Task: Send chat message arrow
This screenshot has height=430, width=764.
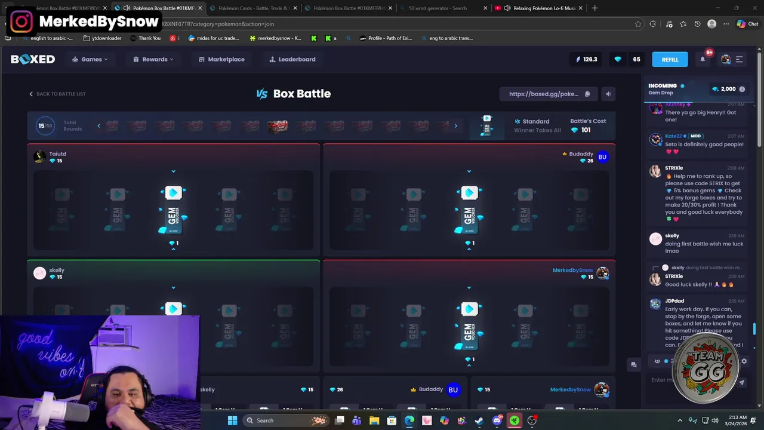Action: point(742,382)
